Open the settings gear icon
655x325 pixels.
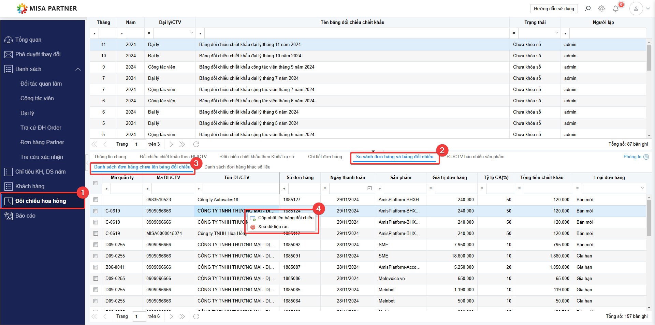coord(602,9)
